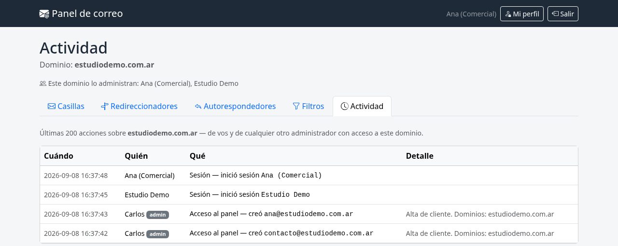Click Alta de cliente detail in 16:37:43 row
This screenshot has height=246, width=618.
point(480,214)
